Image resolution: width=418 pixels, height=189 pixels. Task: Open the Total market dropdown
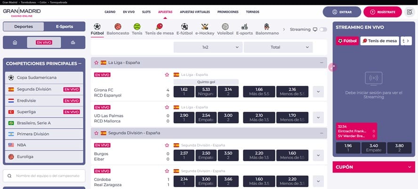[278, 47]
